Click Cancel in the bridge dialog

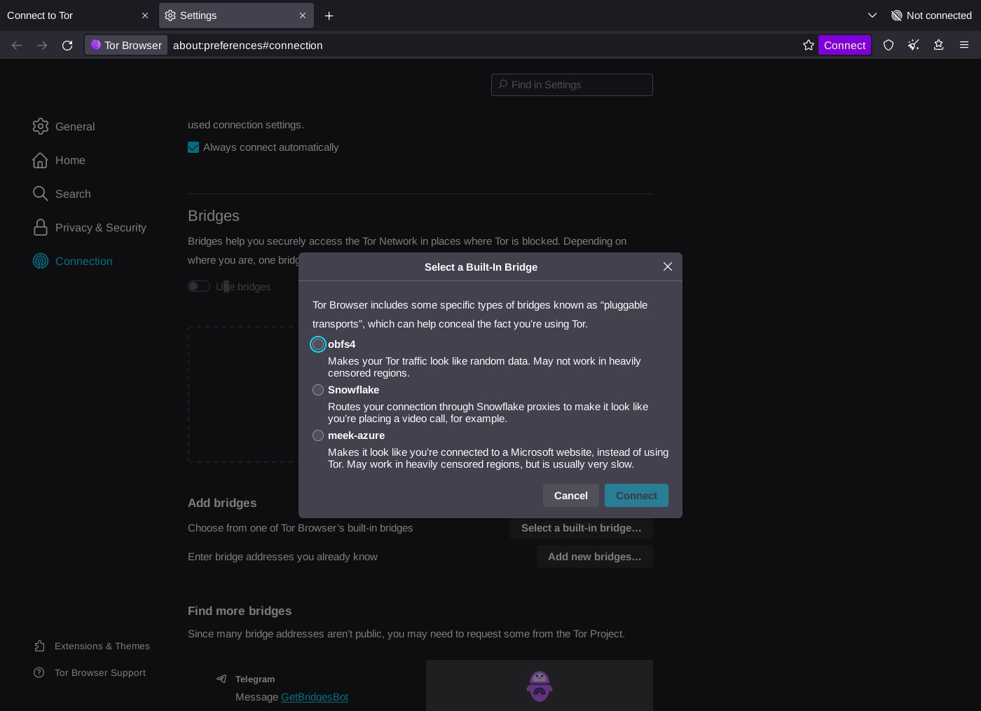pos(571,495)
